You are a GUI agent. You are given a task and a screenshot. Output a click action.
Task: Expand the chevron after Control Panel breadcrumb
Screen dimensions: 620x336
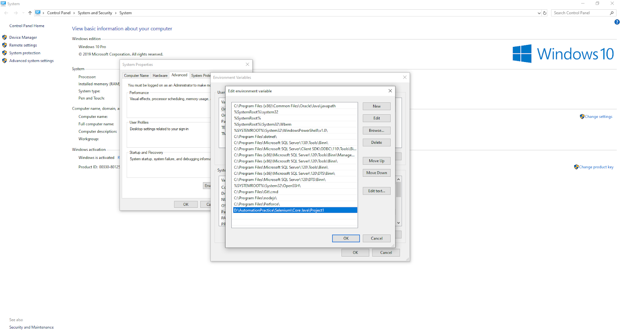(74, 13)
